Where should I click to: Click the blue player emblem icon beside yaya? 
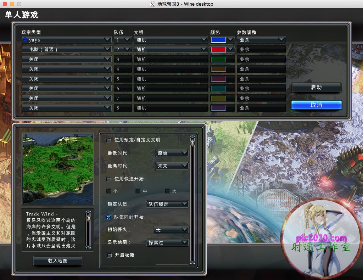pos(25,40)
